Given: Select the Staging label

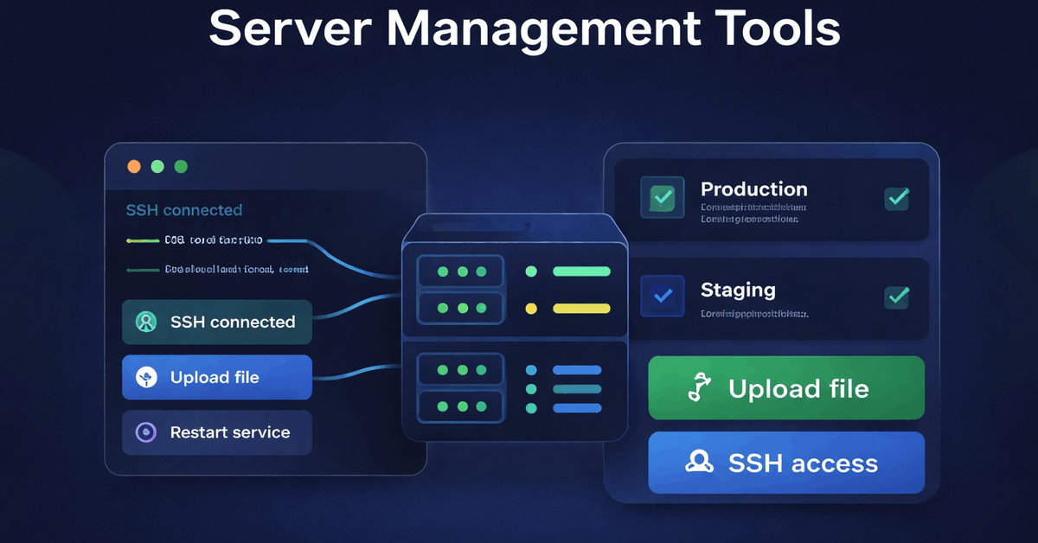Looking at the screenshot, I should (x=738, y=291).
